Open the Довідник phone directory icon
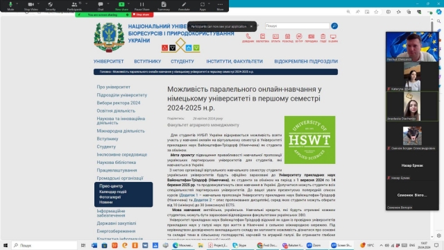 pyautogui.click(x=248, y=38)
